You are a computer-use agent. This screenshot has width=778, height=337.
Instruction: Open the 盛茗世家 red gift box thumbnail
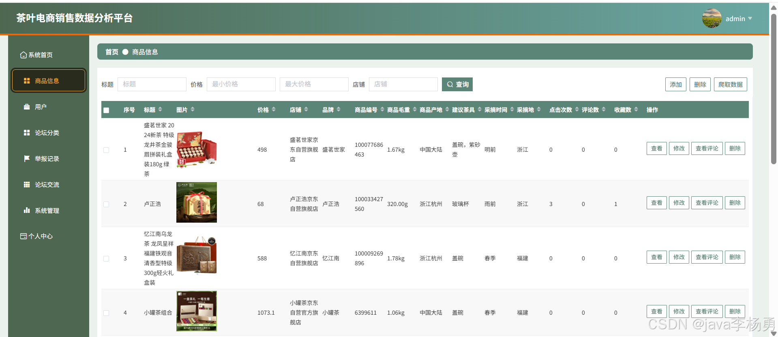click(x=197, y=149)
